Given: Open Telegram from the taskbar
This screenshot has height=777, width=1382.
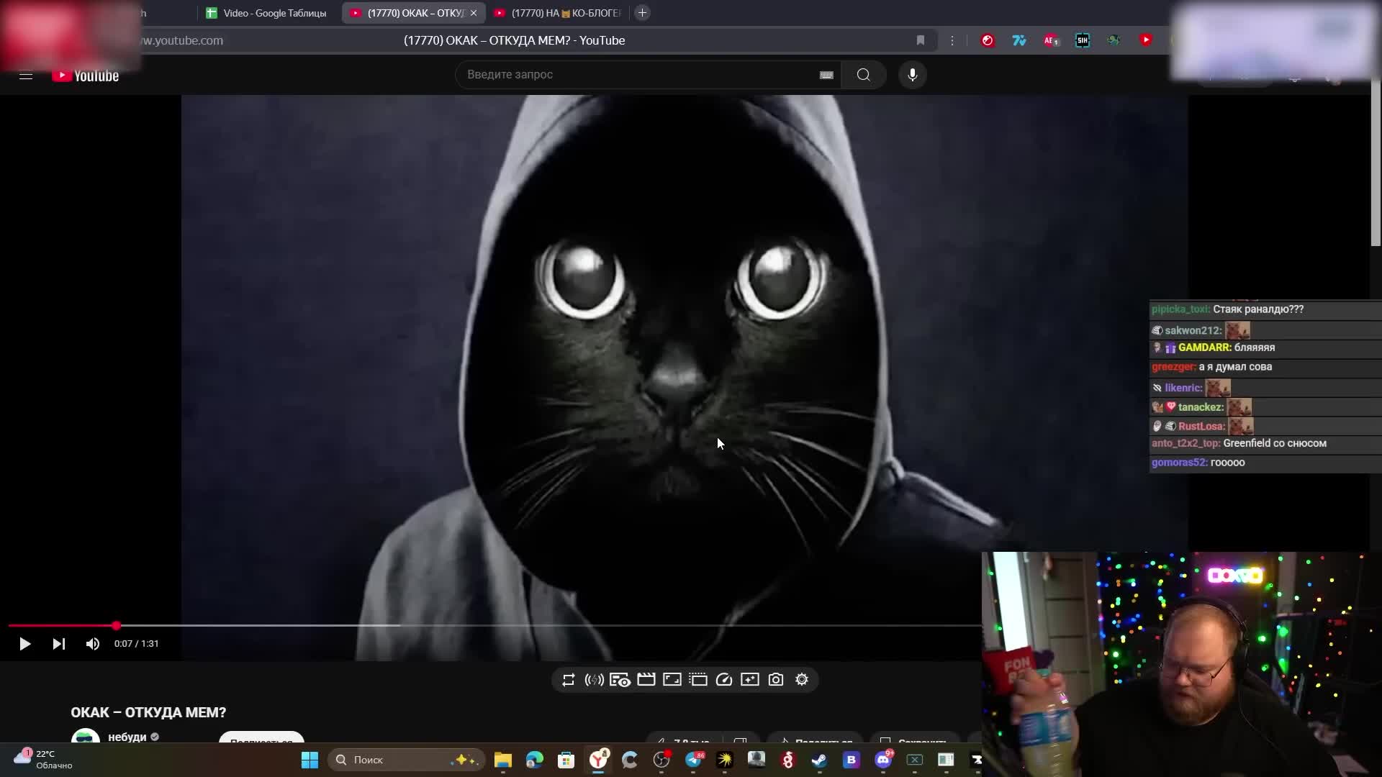Looking at the screenshot, I should [694, 760].
